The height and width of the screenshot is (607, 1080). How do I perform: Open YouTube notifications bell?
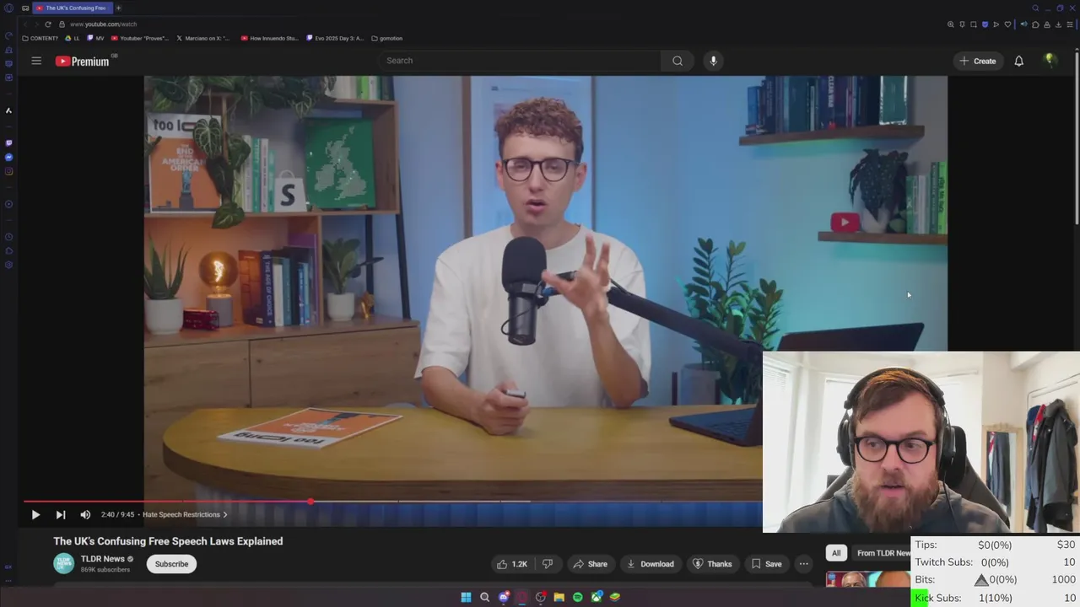click(1018, 61)
